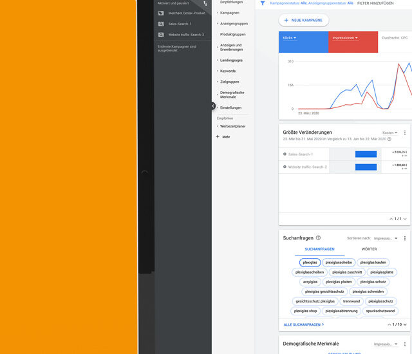Viewport: 412px width, 354px height.
Task: Switch to the Wörter tab
Action: 369,249
